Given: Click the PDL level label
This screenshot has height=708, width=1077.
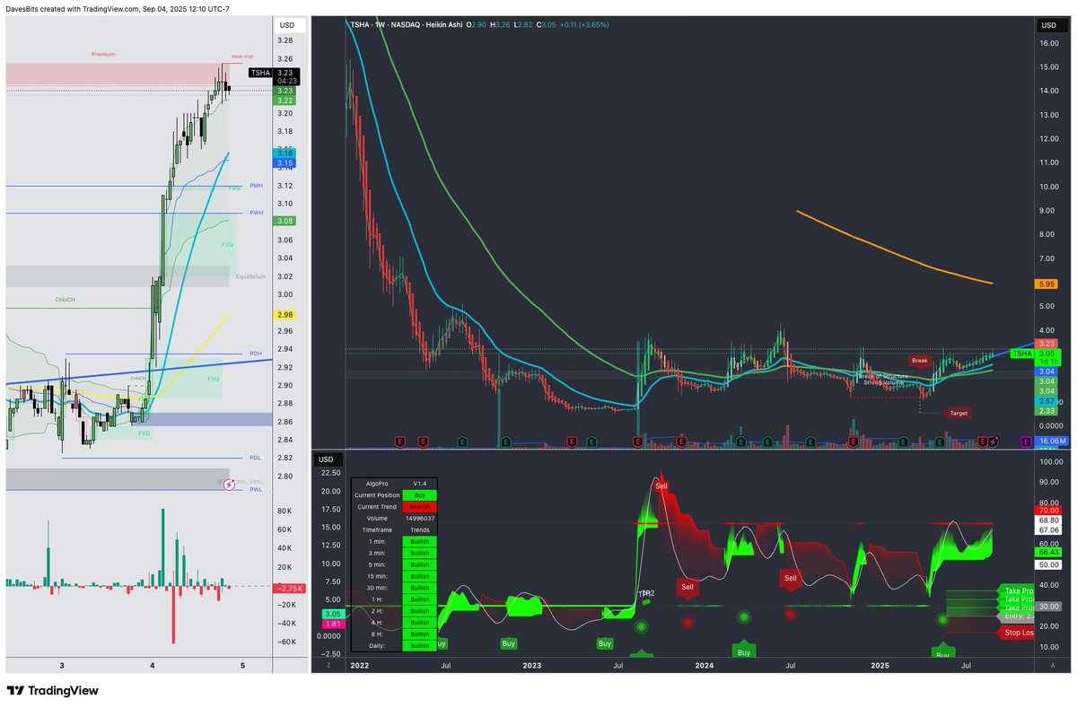Looking at the screenshot, I should [x=255, y=458].
